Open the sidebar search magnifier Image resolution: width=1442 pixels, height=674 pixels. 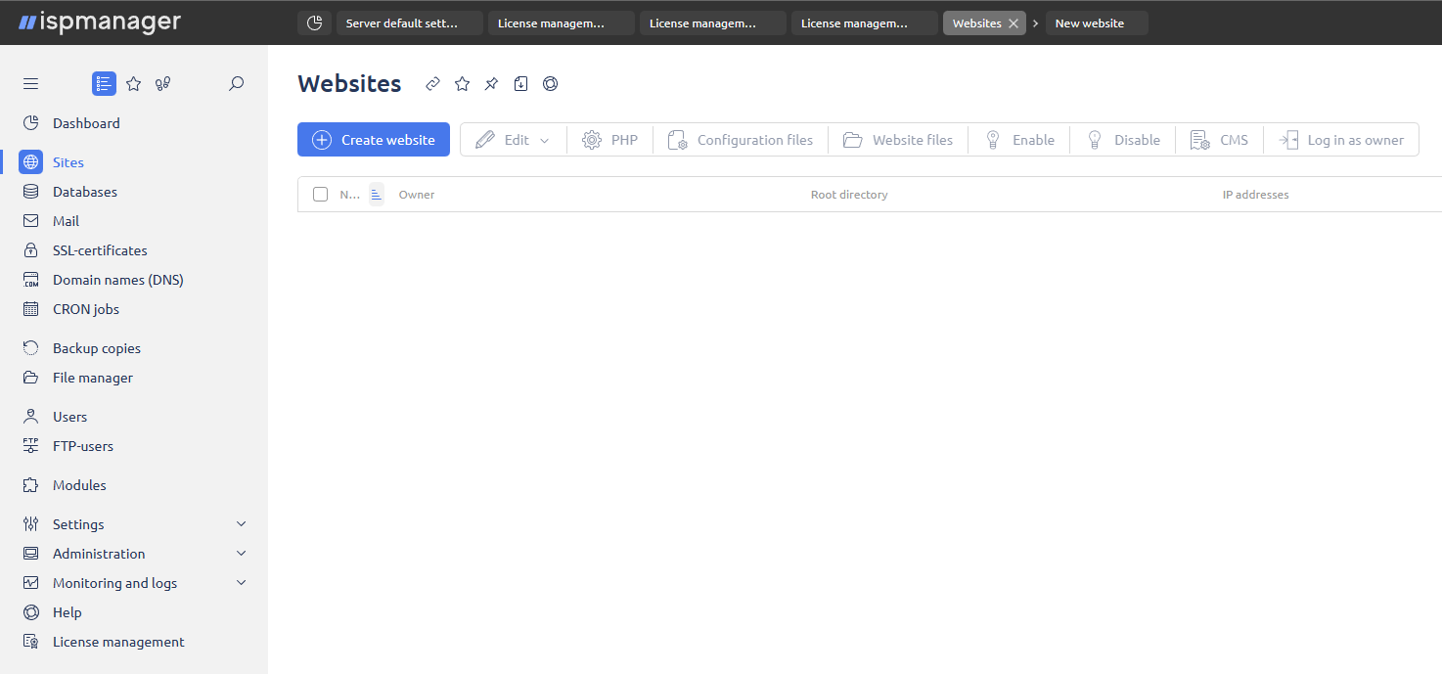tap(236, 84)
